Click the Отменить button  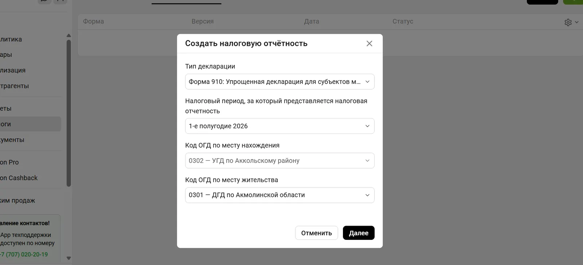point(316,233)
